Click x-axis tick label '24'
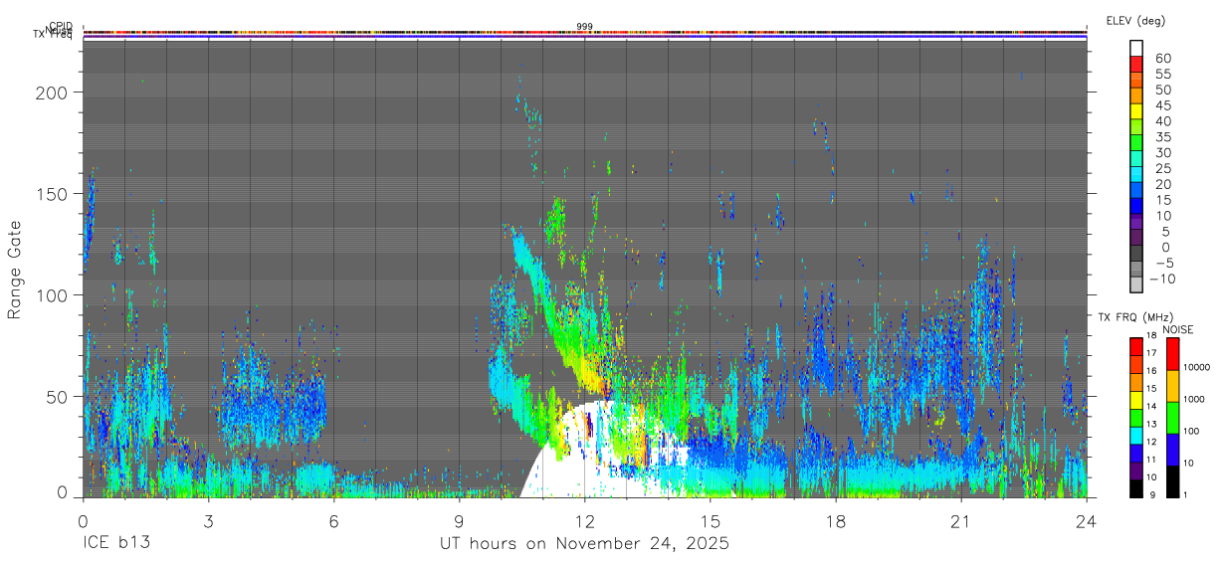 [1087, 520]
